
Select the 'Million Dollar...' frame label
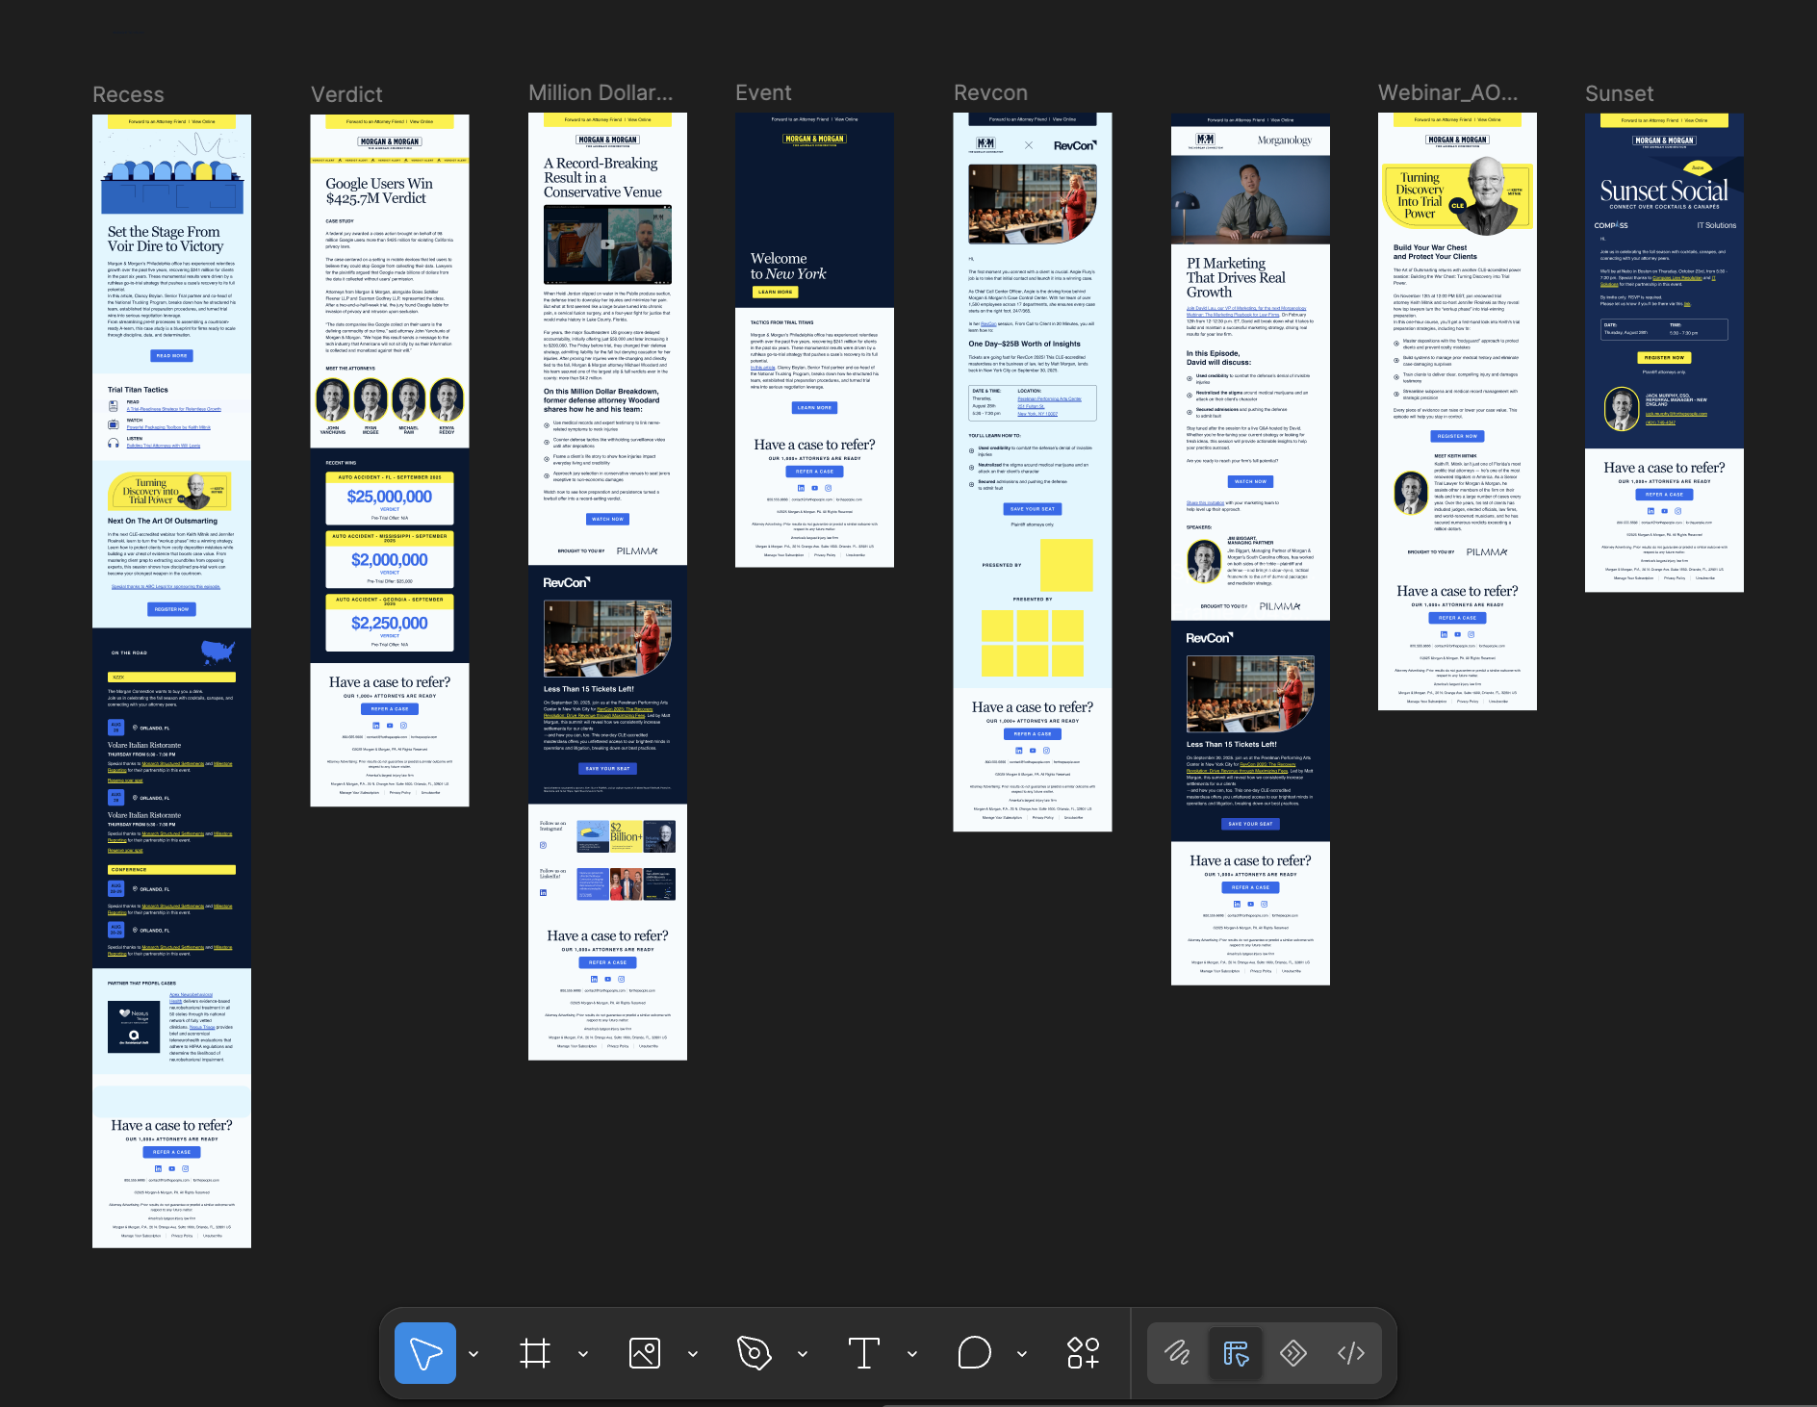click(601, 92)
